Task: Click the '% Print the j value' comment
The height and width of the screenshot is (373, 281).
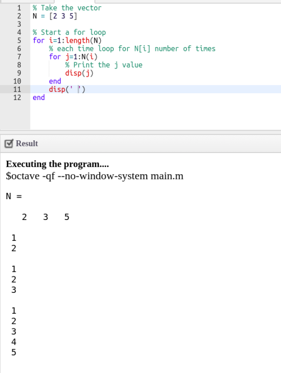Action: coord(104,65)
